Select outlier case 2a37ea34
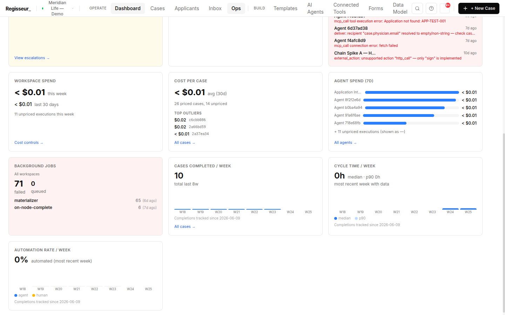Viewport: 505px width, 315px height. [x=200, y=134]
